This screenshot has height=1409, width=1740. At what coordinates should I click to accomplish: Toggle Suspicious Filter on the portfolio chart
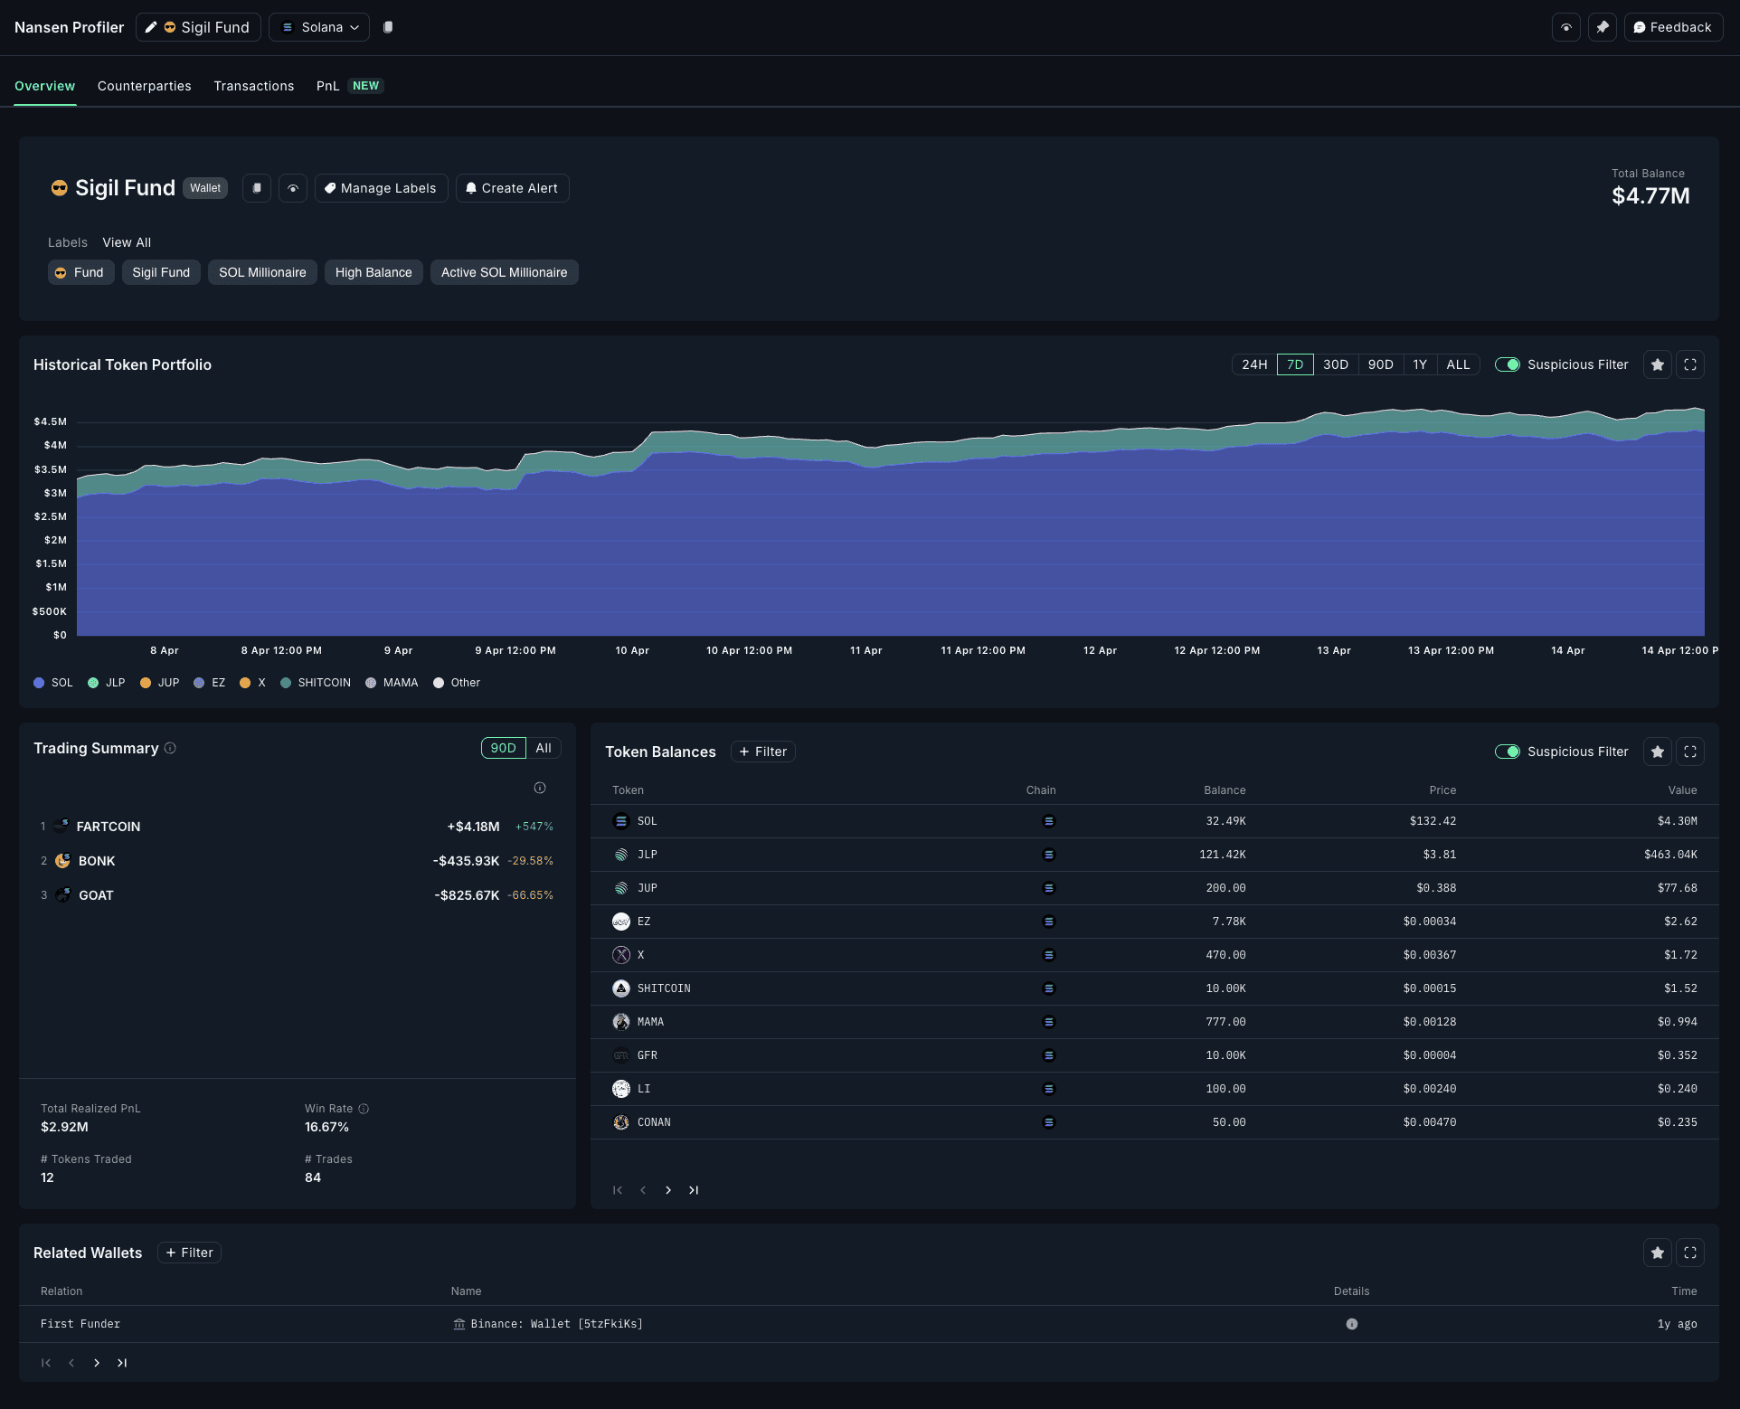pos(1507,364)
